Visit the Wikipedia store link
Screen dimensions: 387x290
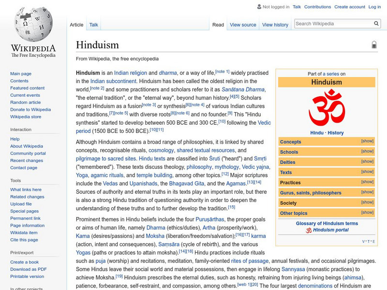coord(26,116)
